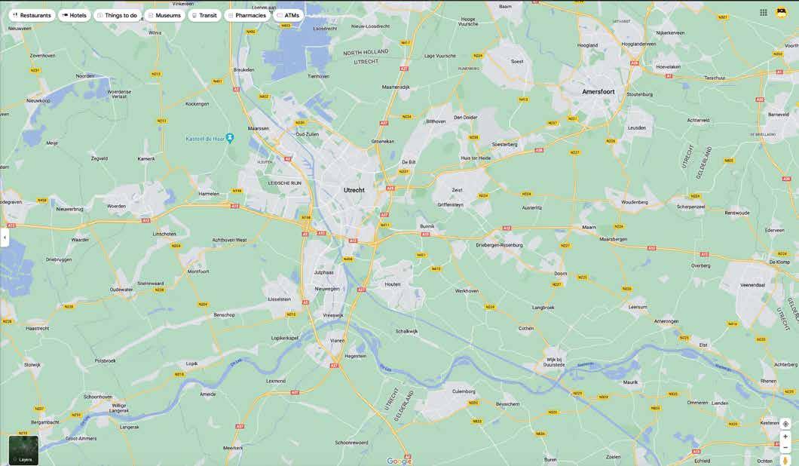The height and width of the screenshot is (466, 799).
Task: Show ATMs category chip
Action: 288,15
